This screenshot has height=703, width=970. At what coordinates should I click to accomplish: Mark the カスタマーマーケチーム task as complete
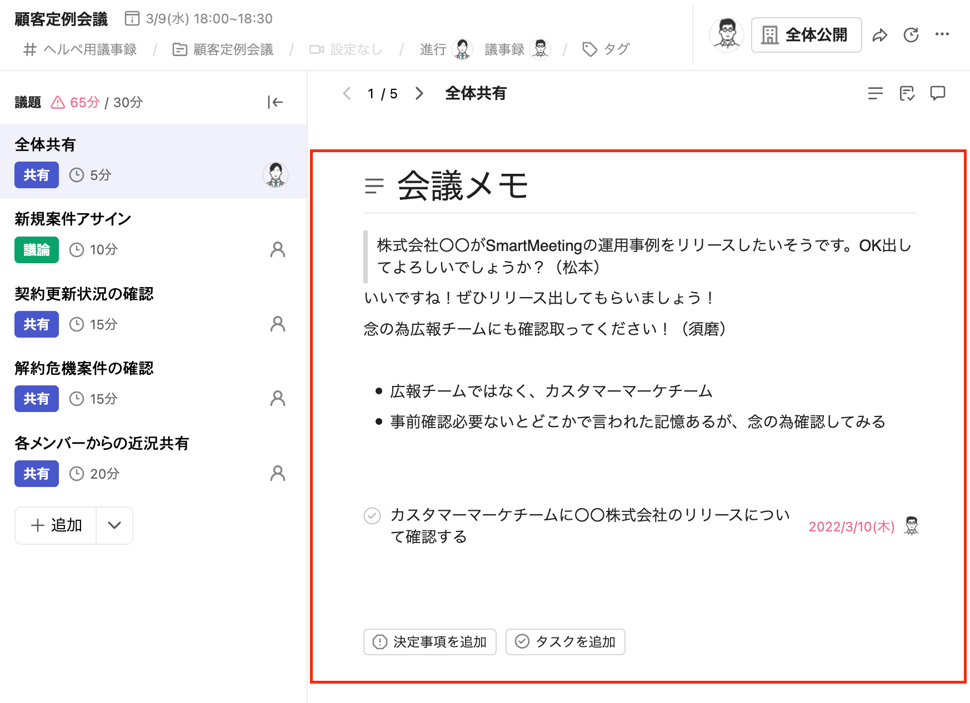372,516
